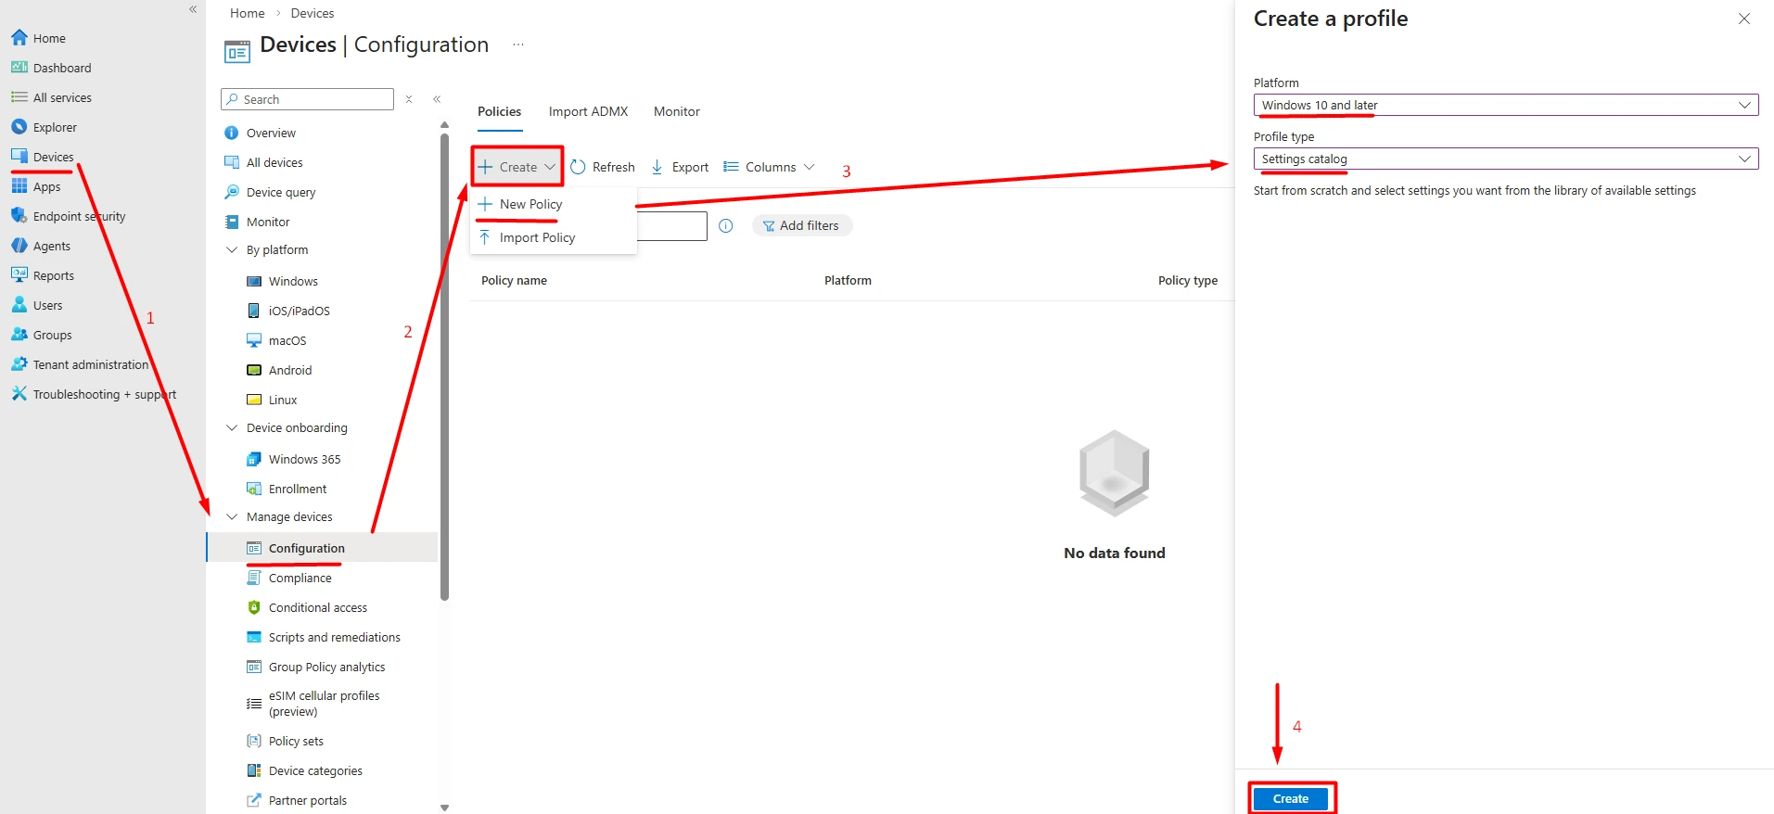
Task: Click the Overview info icon
Action: coord(232,133)
